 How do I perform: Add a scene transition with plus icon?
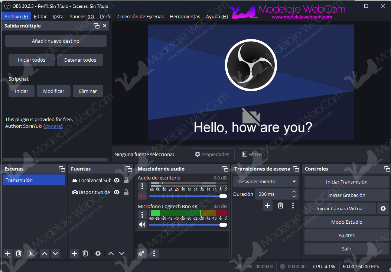point(268,205)
